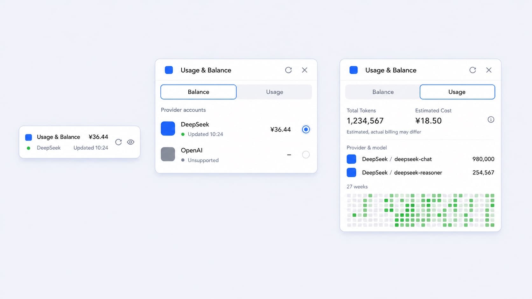The width and height of the screenshot is (532, 299).
Task: Click refresh icon in compact Usage & Balance widget
Action: (118, 142)
